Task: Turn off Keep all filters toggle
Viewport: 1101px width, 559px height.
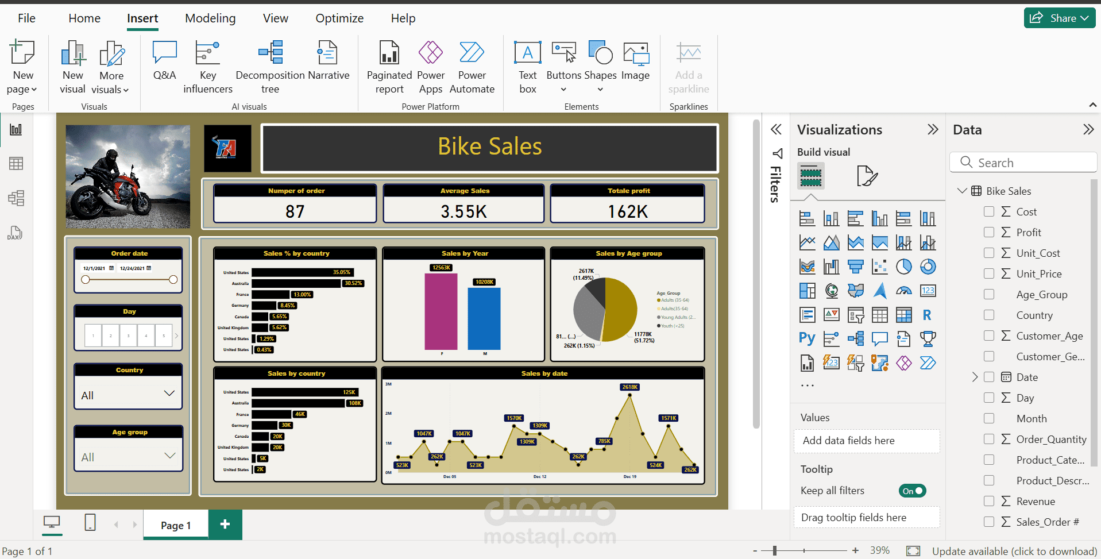Action: [913, 491]
